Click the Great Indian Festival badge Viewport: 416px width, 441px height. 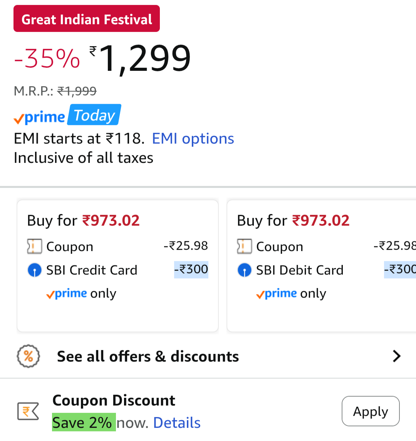point(87,19)
